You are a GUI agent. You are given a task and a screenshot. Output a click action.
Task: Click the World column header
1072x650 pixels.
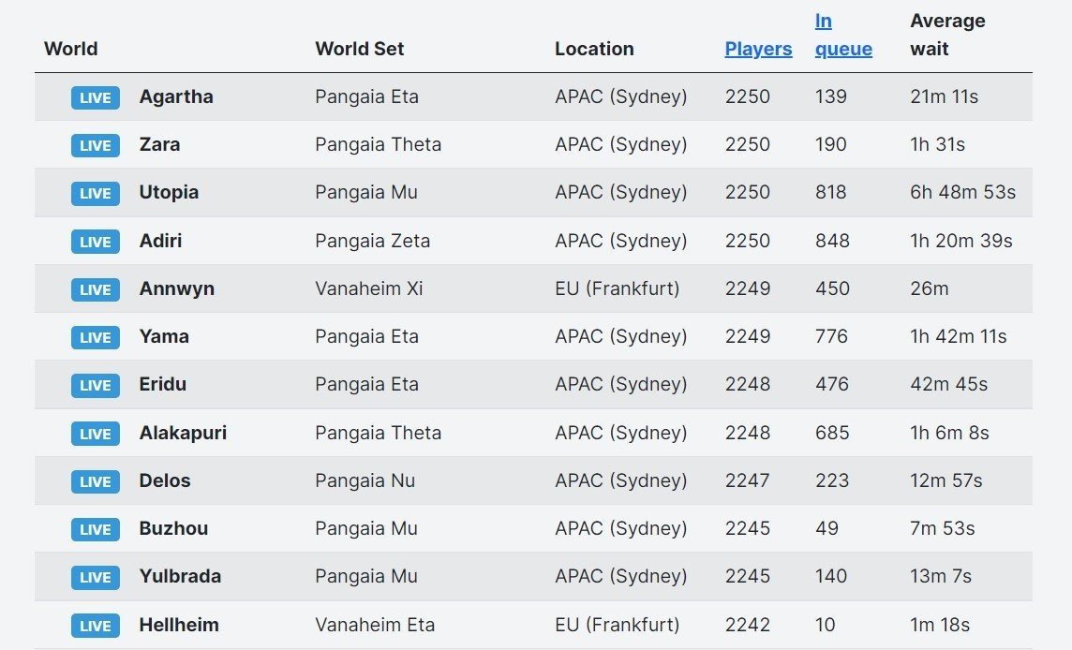point(70,49)
